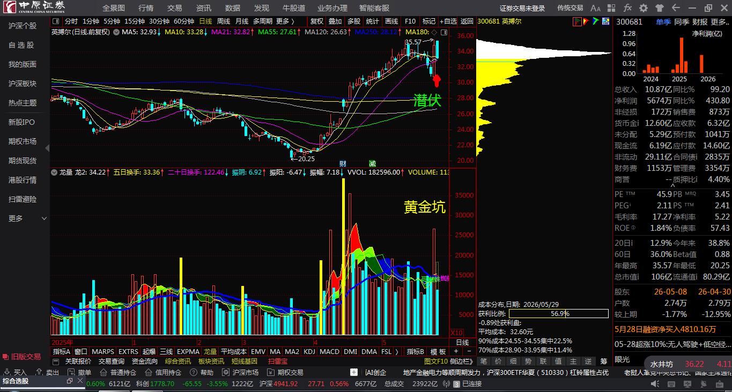This screenshot has width=732, height=392.
Task: Click the small window icon before 关联报价
Action: [56, 361]
